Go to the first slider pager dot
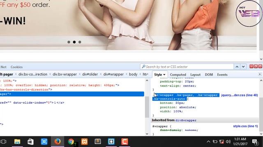Image resolution: width=263 pixels, height=147 pixels. [x=69, y=42]
